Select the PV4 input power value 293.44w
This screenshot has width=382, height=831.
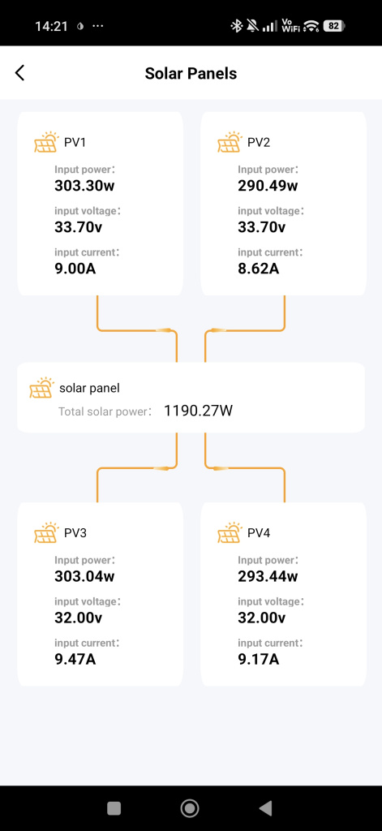[x=268, y=577]
